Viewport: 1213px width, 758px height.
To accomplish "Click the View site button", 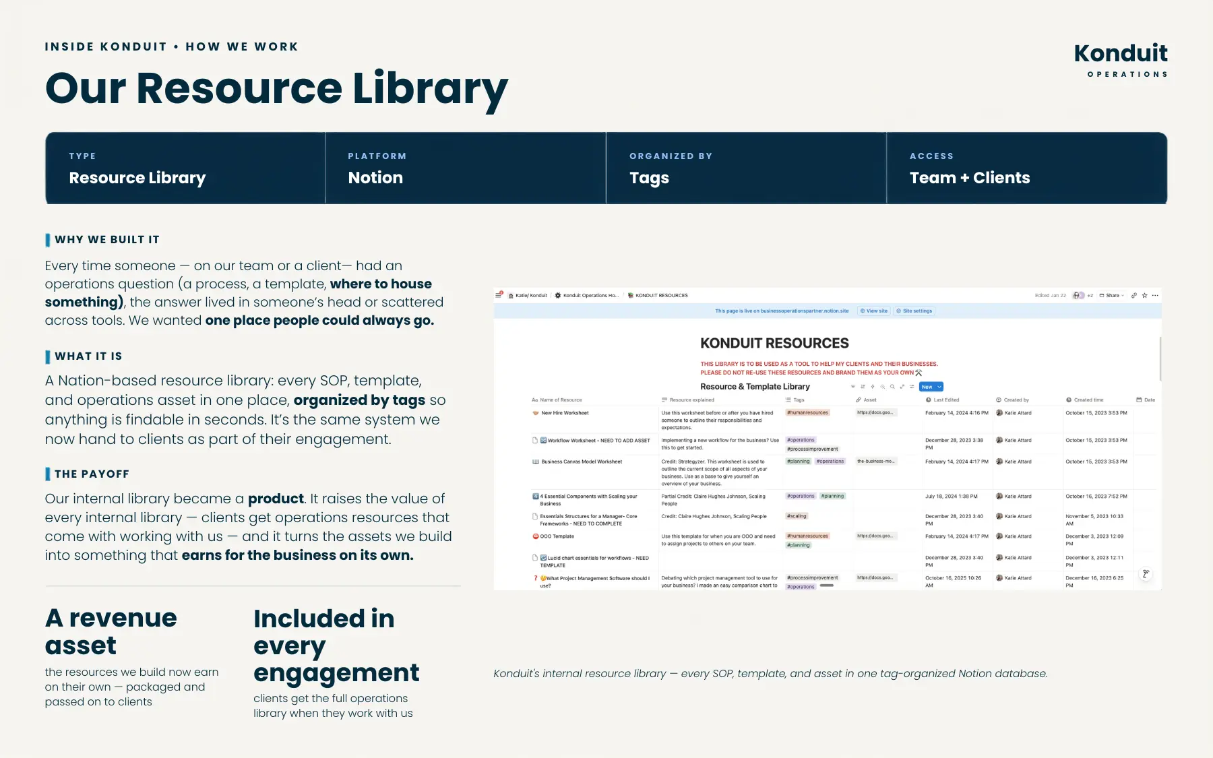I will point(874,311).
